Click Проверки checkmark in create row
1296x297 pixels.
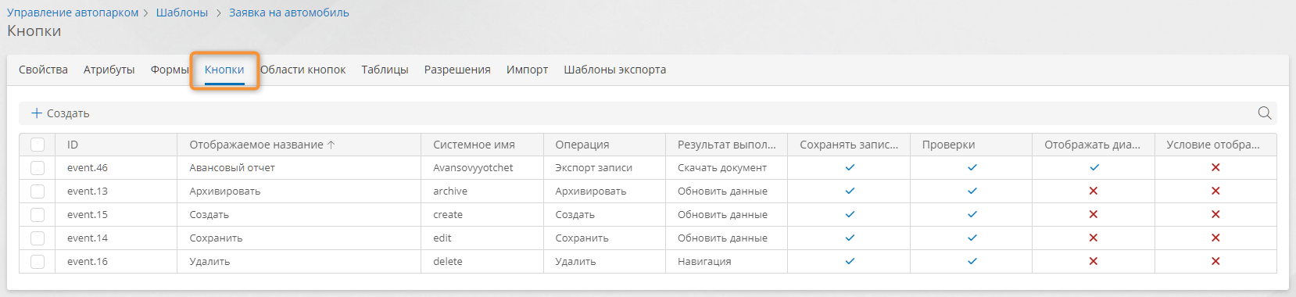(x=972, y=214)
